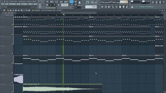The width and height of the screenshot is (166, 93).
Task: Toggle the metronome
Action: coord(47,2)
